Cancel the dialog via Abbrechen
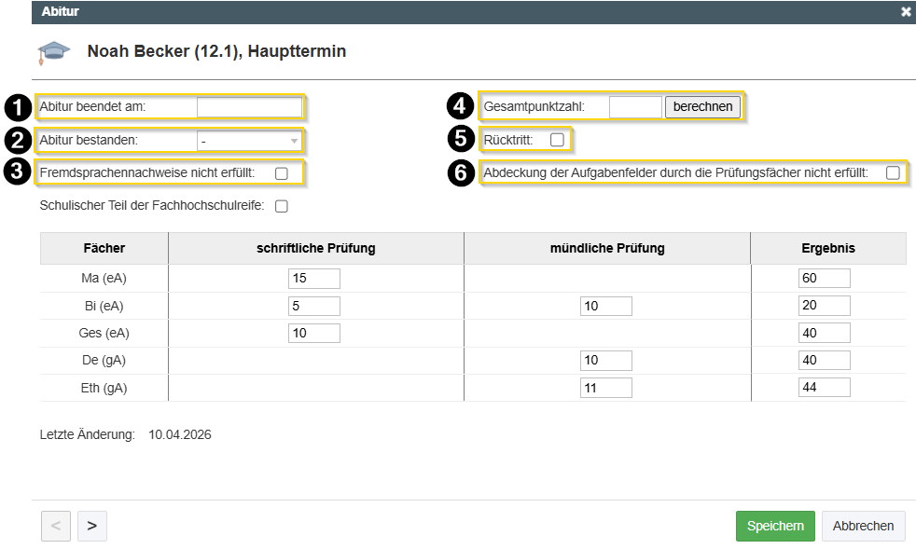The width and height of the screenshot is (916, 549). [x=863, y=526]
